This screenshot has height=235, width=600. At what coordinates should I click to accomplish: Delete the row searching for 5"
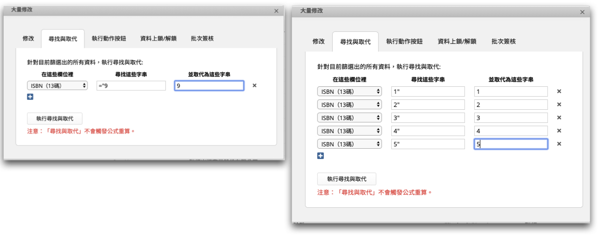click(x=559, y=144)
